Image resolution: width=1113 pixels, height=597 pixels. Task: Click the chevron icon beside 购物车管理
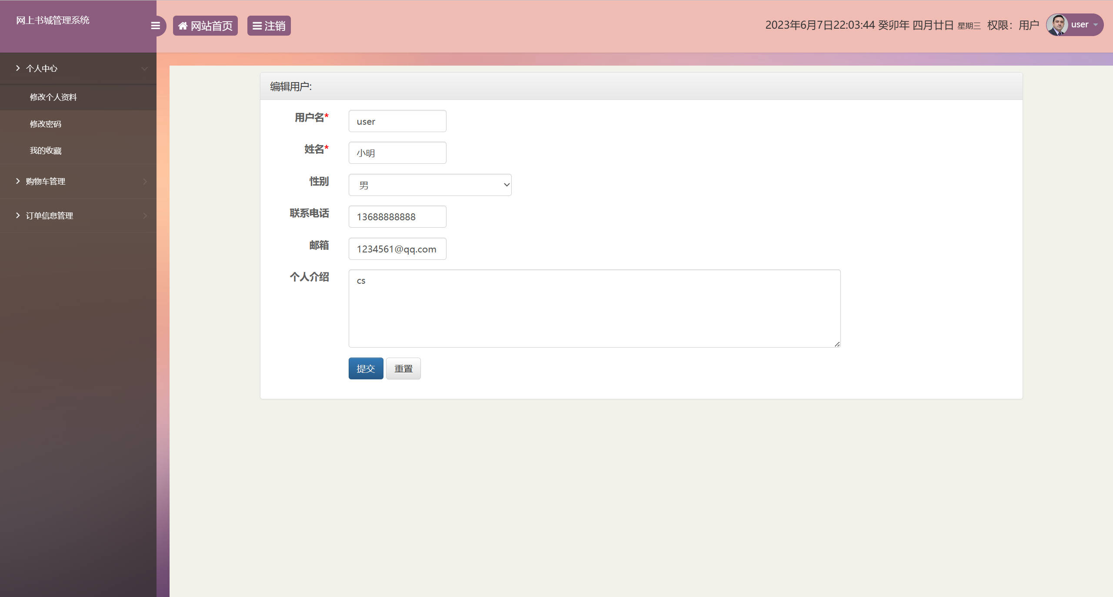pyautogui.click(x=145, y=181)
